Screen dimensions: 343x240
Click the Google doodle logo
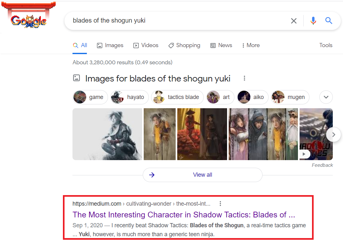click(x=28, y=16)
